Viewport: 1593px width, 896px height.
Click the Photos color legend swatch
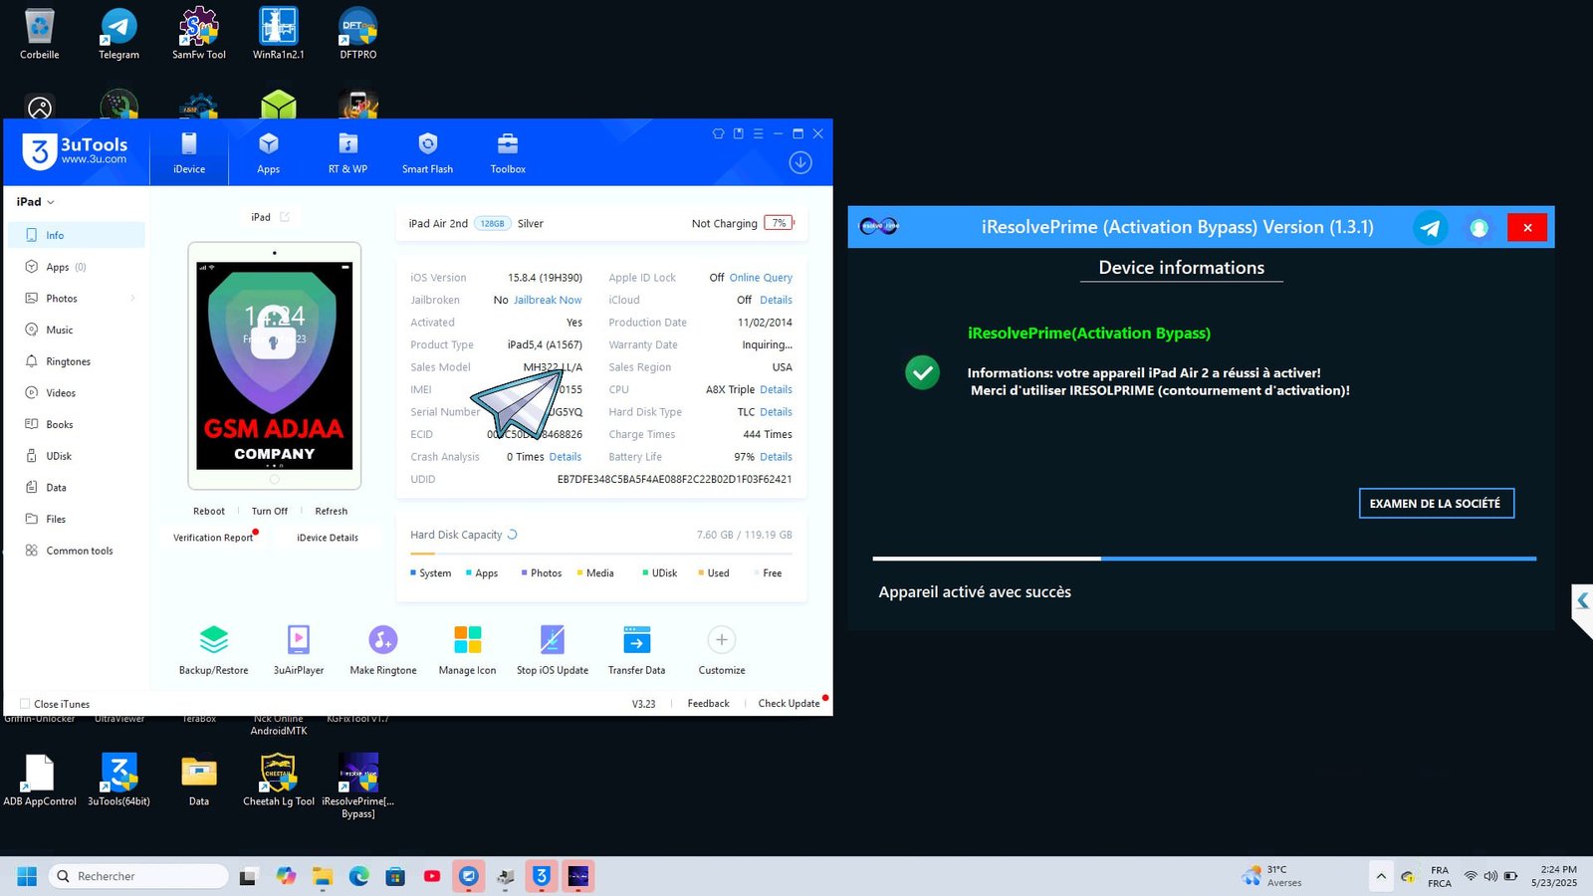click(525, 572)
